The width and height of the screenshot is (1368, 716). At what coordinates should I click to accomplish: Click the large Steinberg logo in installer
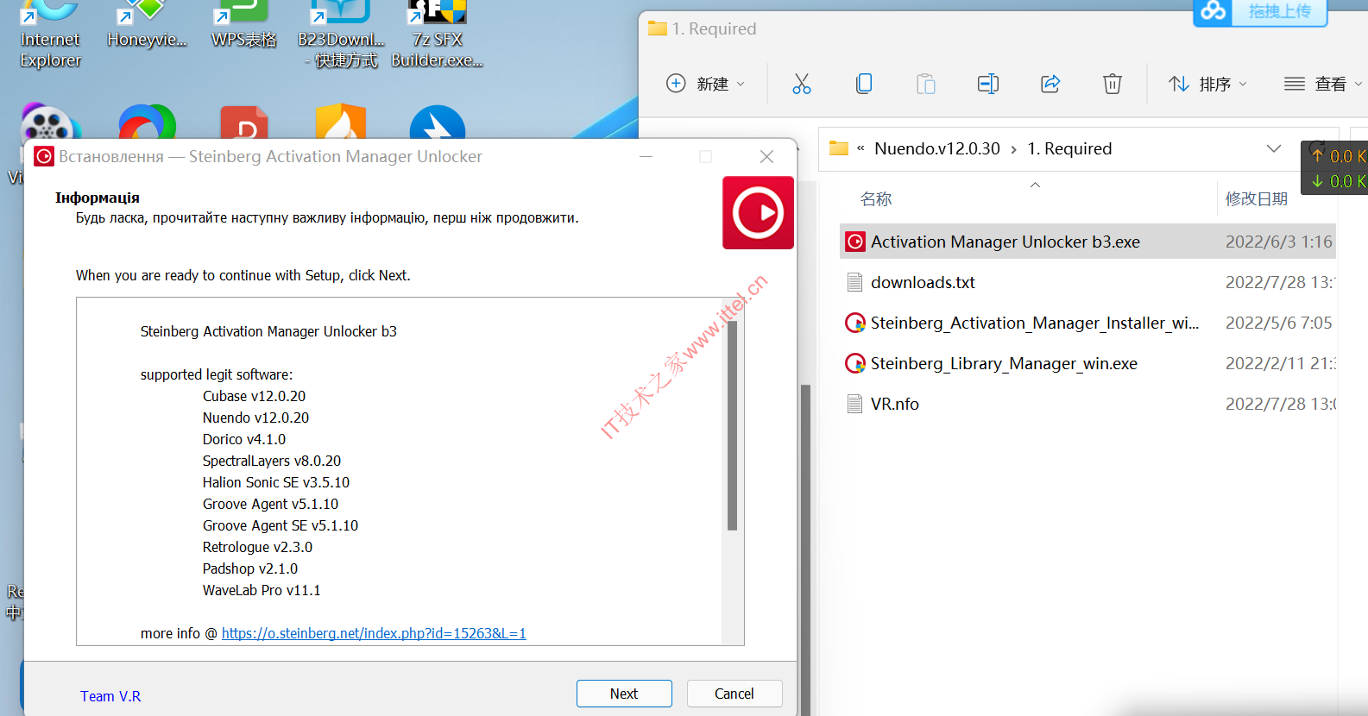coord(758,213)
